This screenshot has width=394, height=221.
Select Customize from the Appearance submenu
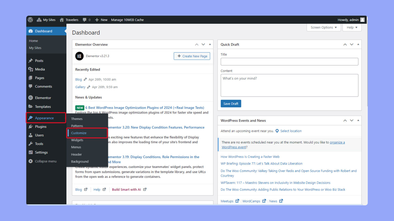click(78, 133)
